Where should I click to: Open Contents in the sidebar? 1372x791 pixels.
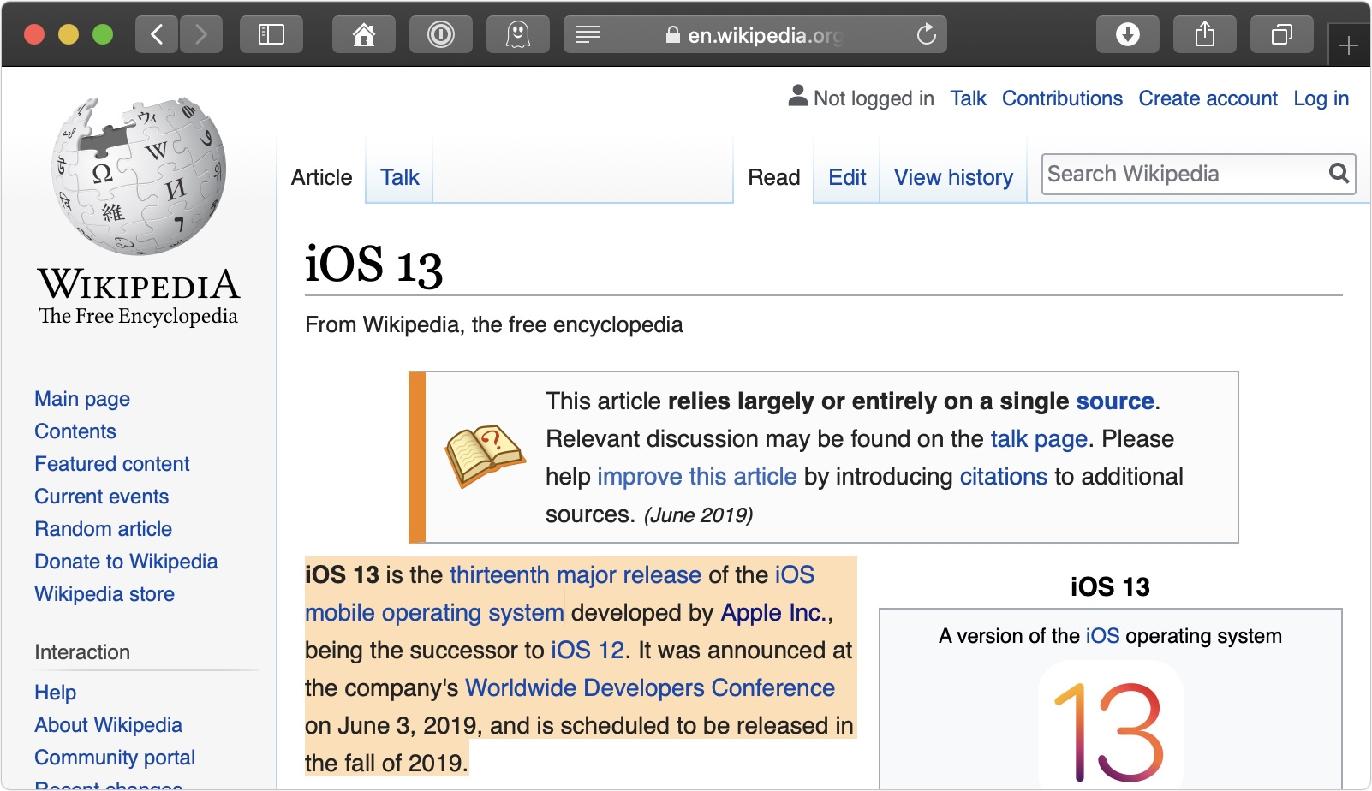click(x=75, y=431)
